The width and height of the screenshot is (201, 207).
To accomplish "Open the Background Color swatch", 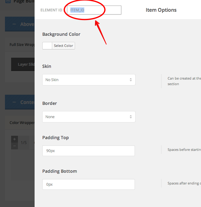I will tap(47, 46).
